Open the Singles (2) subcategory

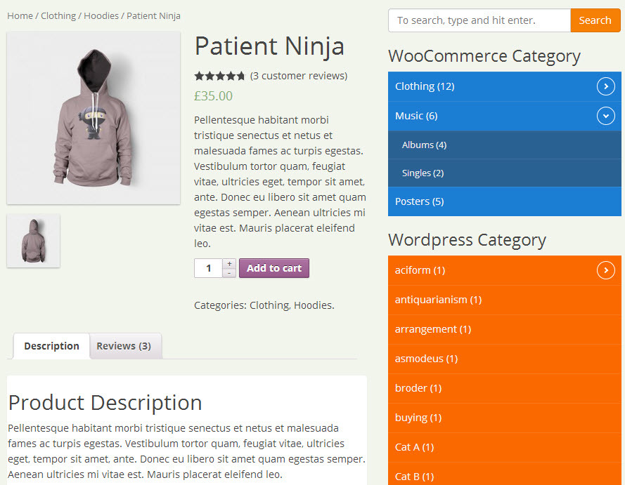pyautogui.click(x=423, y=173)
